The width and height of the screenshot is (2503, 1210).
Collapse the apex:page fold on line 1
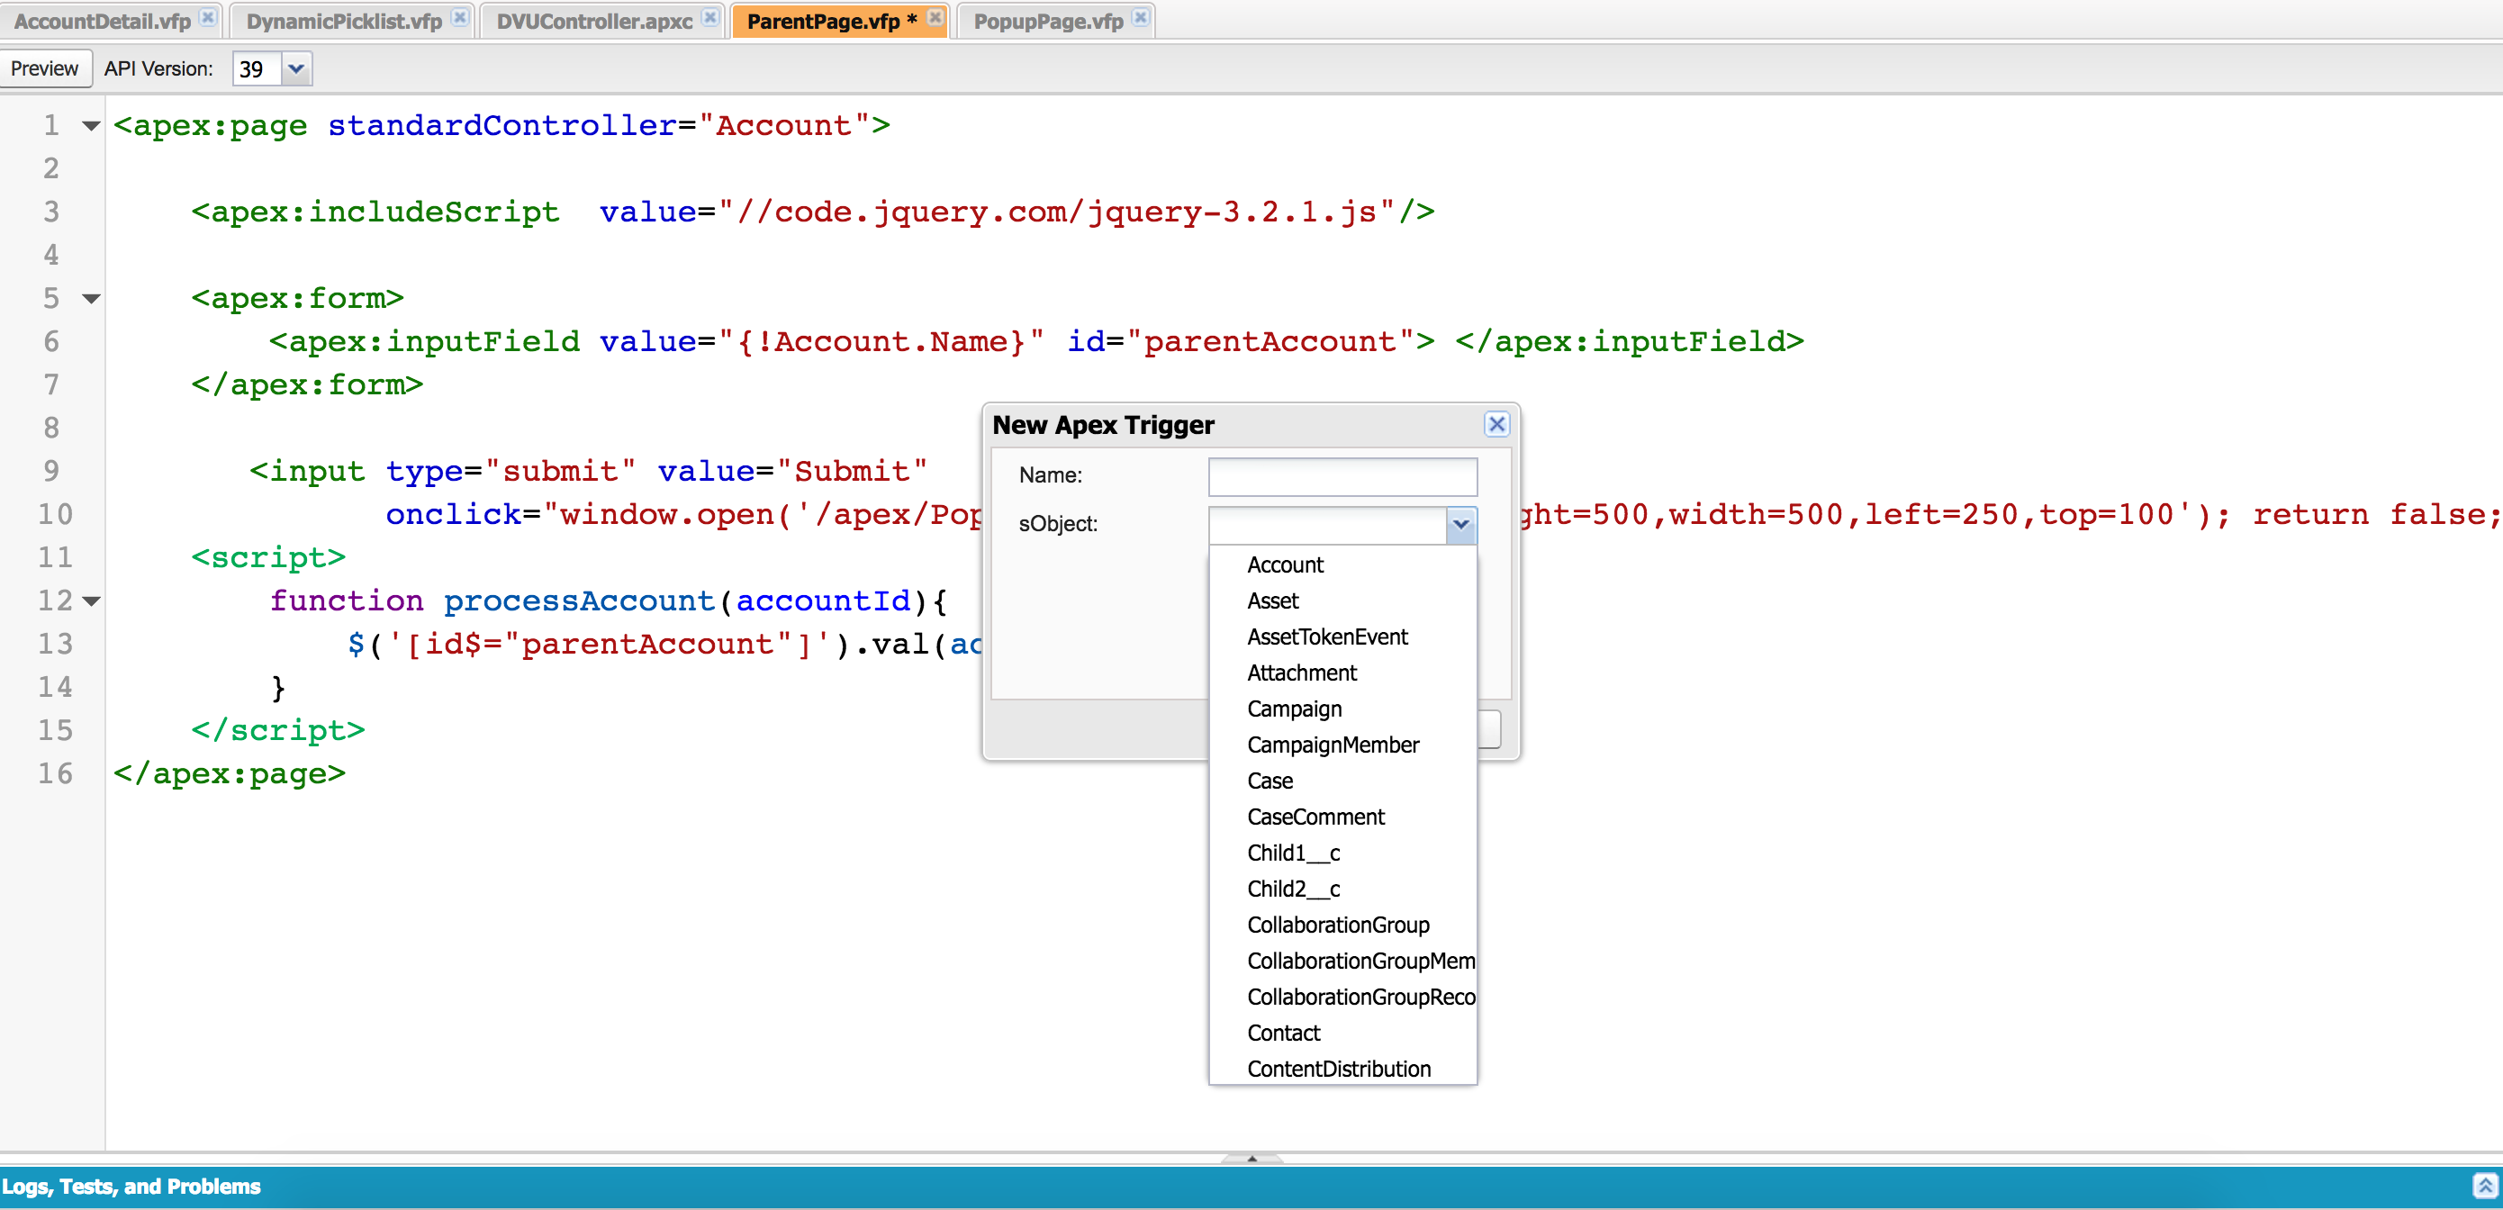(91, 125)
